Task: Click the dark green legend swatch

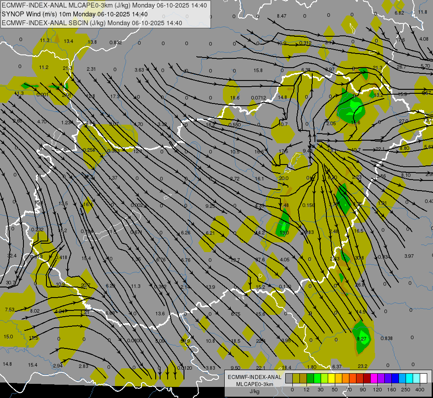Action: 310,378
